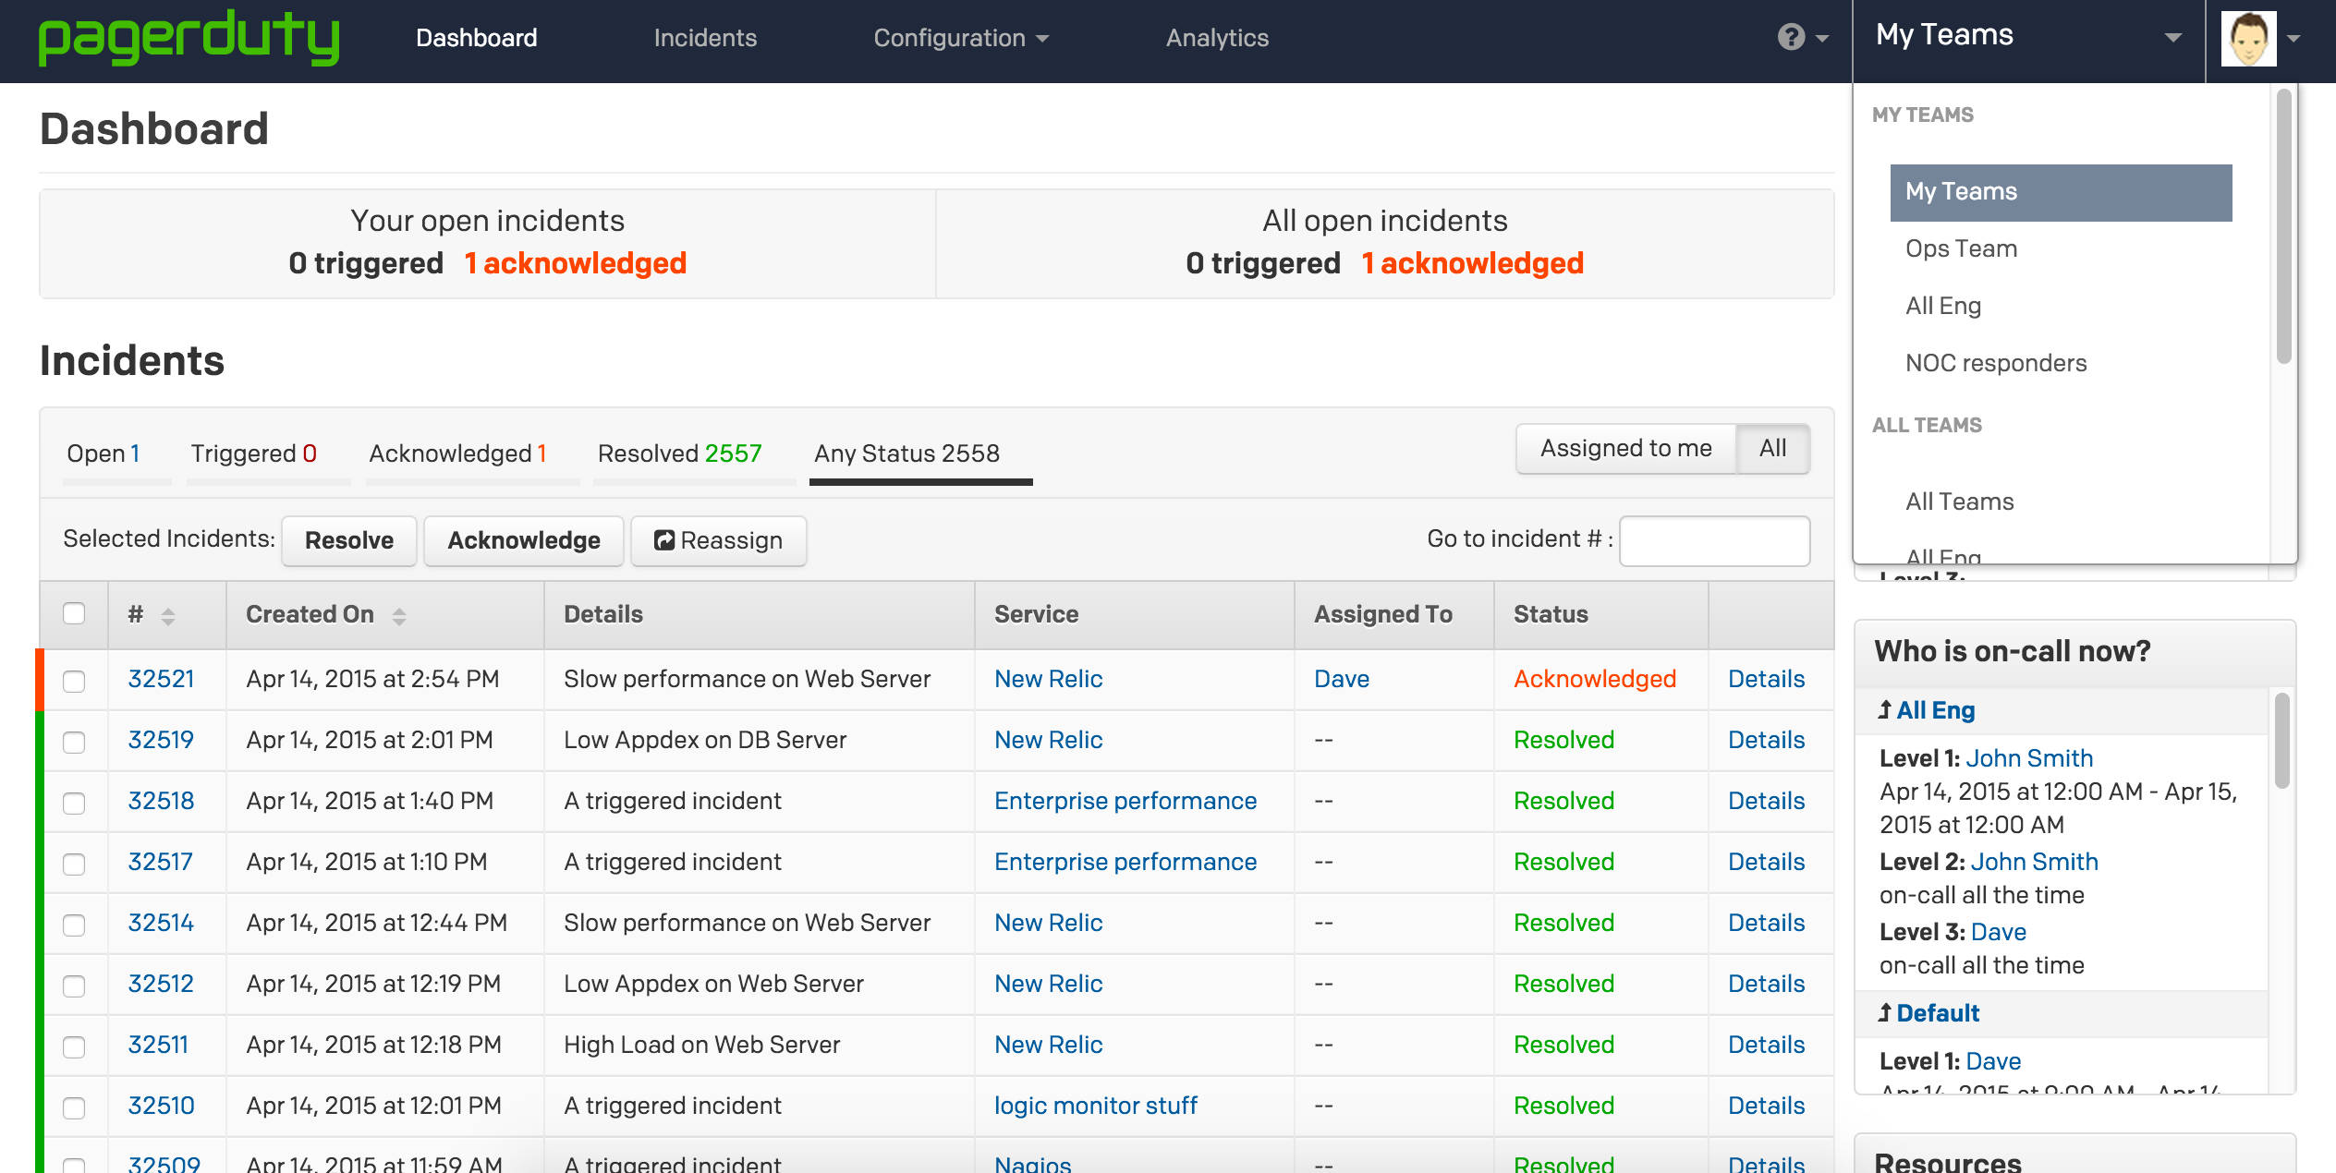Image resolution: width=2336 pixels, height=1173 pixels.
Task: Select the checkbox for incident 32519
Action: (x=74, y=742)
